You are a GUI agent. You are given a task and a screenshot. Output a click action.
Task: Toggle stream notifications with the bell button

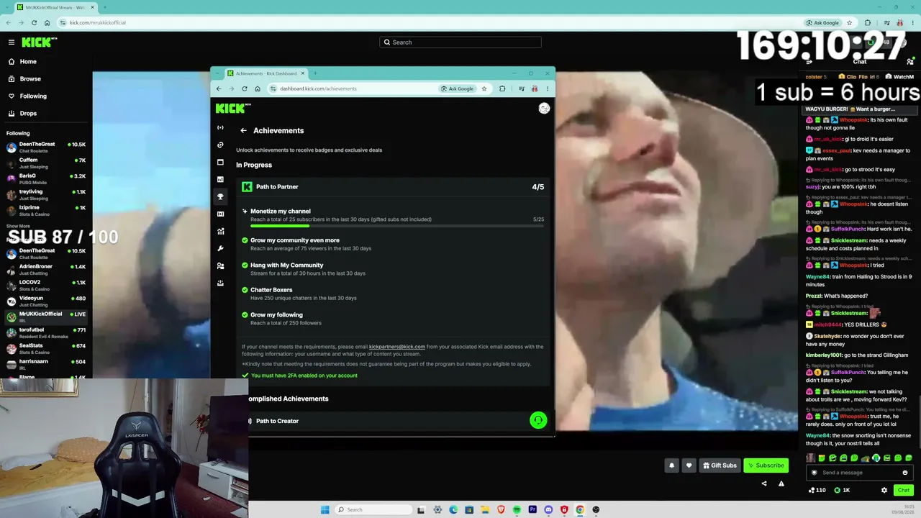point(672,465)
